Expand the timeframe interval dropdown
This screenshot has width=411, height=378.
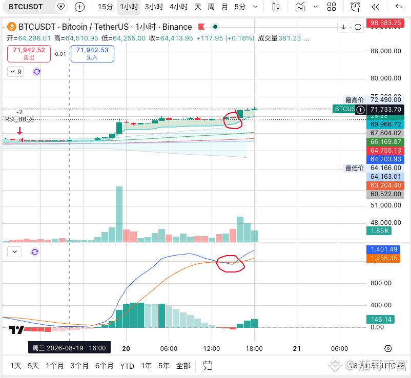pos(255,7)
